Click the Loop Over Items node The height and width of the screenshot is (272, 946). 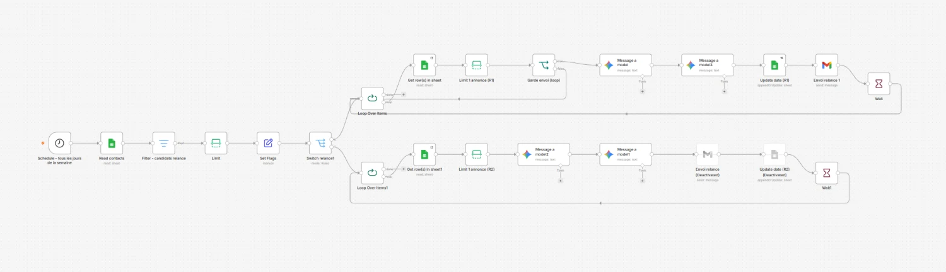pyautogui.click(x=372, y=98)
